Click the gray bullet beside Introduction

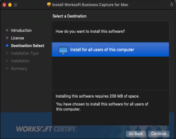pos(7,30)
